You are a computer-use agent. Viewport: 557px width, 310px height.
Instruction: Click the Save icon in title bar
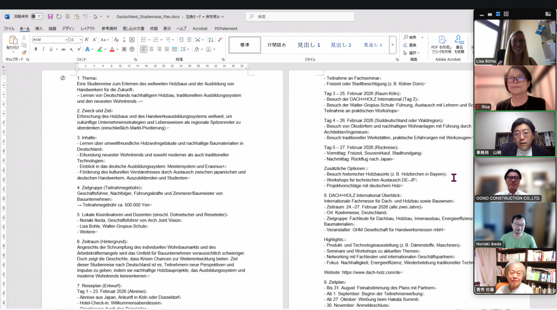(x=51, y=16)
